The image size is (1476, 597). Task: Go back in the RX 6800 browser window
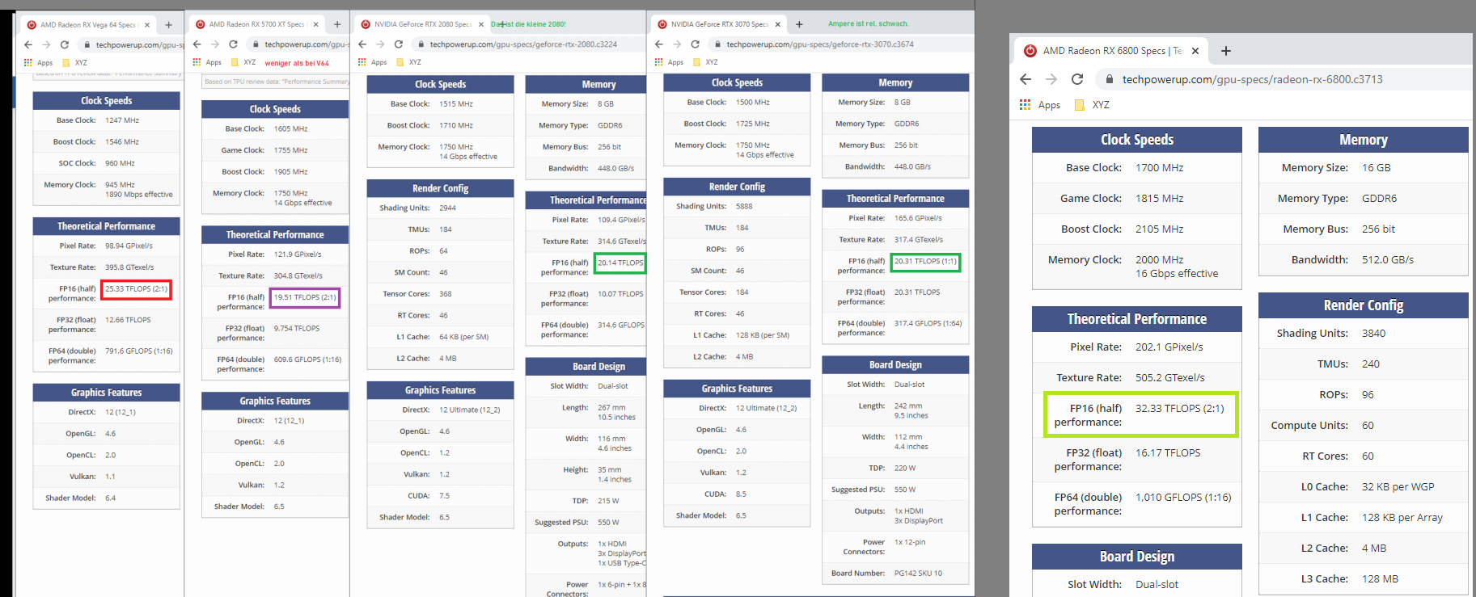point(1026,79)
